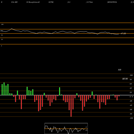Click the '-20' label on MR axis

coord(131,101)
